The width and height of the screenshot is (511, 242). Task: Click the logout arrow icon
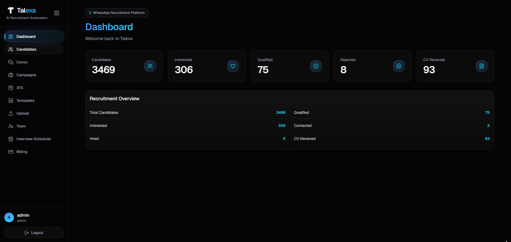[27, 233]
